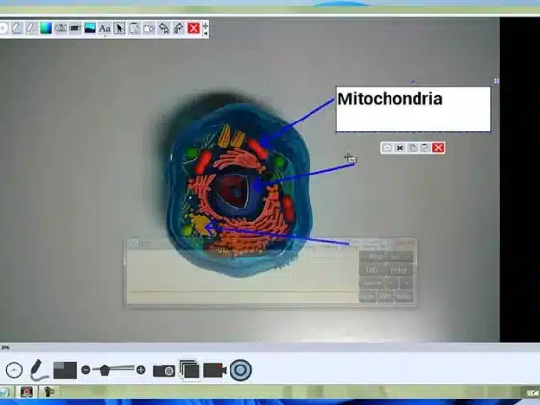
Task: Click the circle settings icon in text popup
Action: pos(387,148)
